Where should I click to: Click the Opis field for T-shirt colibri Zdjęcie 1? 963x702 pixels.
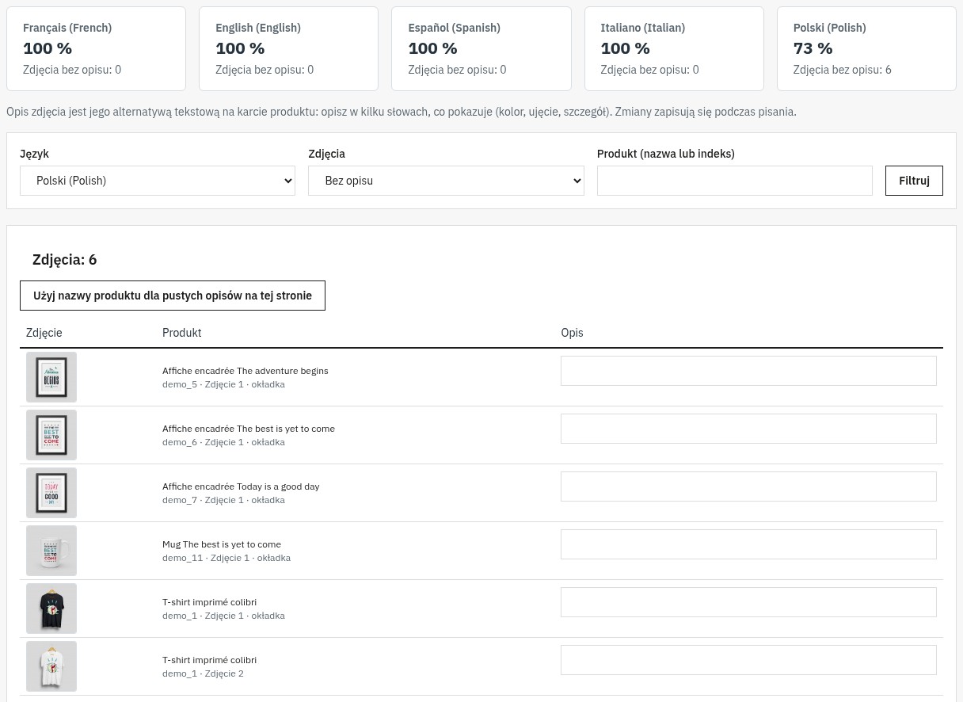coord(748,602)
